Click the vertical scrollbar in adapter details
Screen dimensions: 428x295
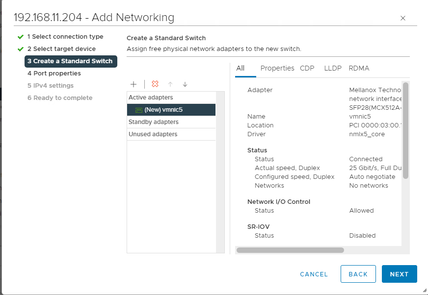coord(405,130)
